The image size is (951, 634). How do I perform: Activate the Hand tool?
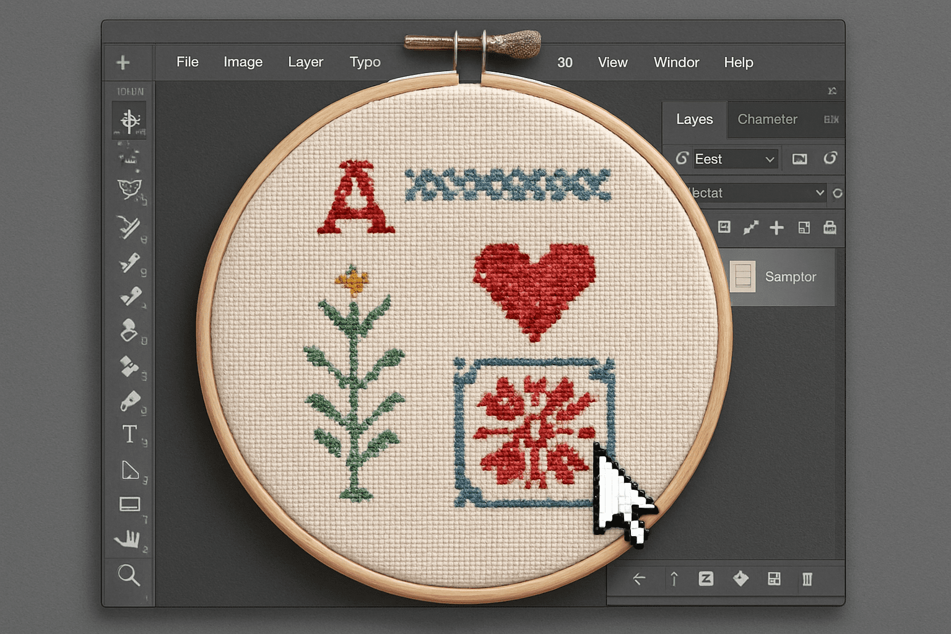point(128,539)
